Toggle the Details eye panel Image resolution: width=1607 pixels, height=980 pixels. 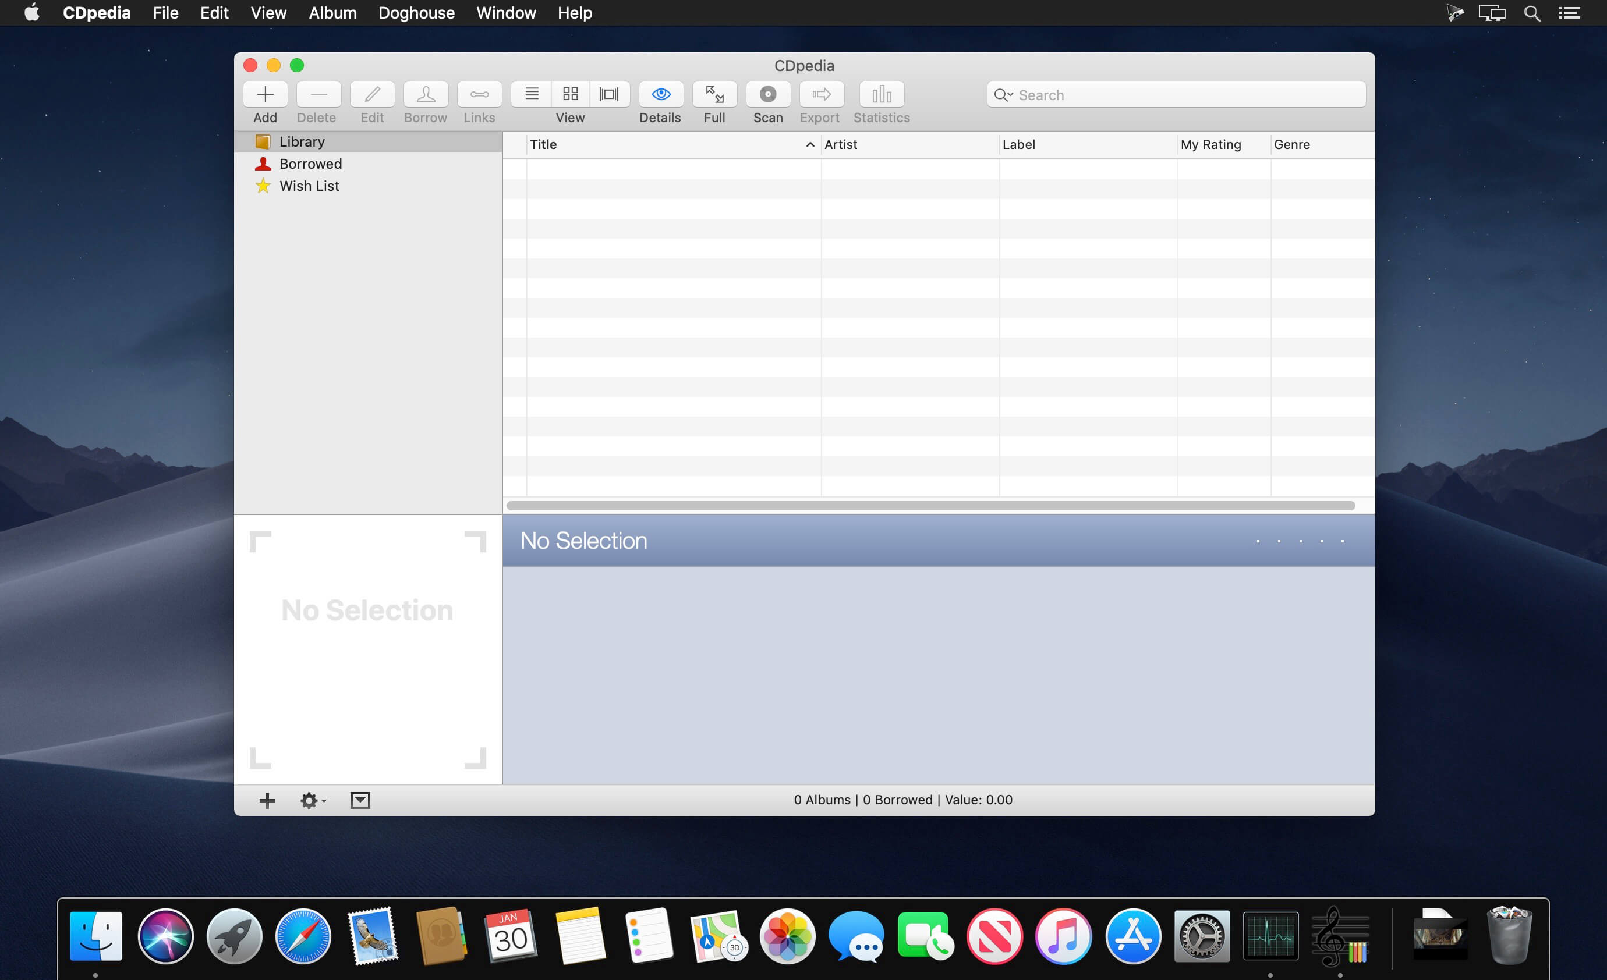pos(661,94)
